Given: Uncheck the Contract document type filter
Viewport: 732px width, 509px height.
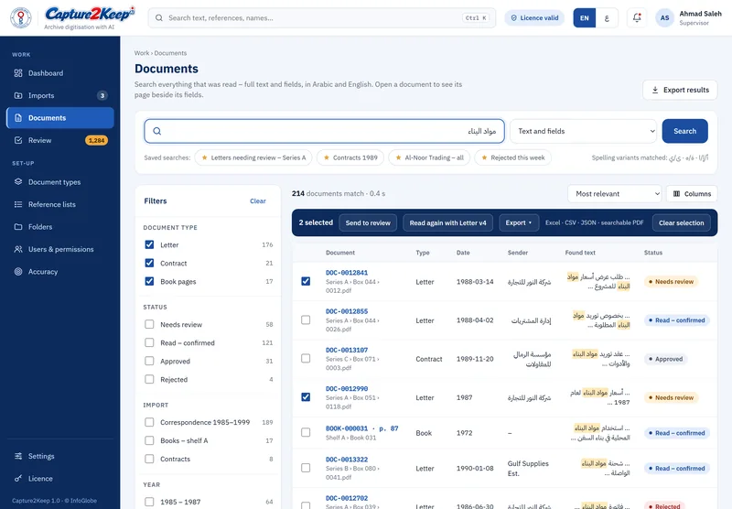Looking at the screenshot, I should pyautogui.click(x=149, y=263).
